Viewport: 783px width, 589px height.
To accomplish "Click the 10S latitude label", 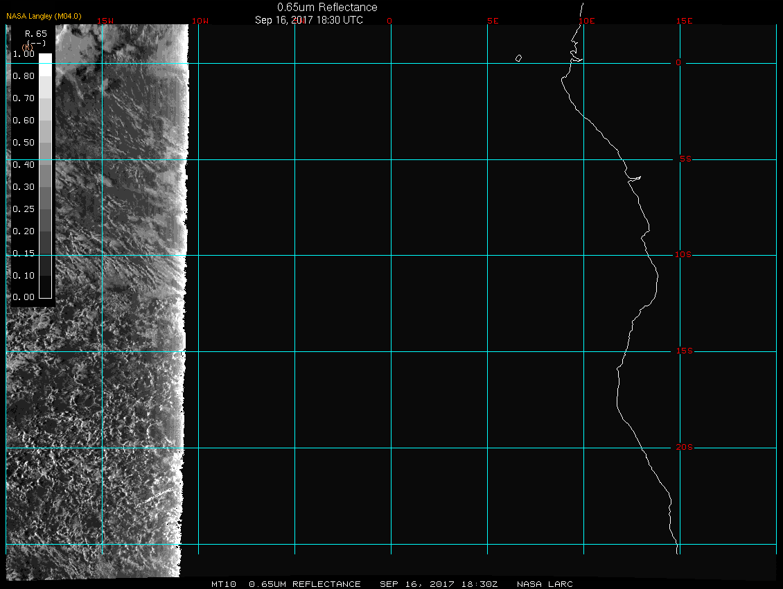I will pyautogui.click(x=684, y=255).
